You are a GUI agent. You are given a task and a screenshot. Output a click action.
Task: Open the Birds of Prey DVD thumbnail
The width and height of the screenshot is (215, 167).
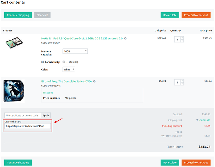click(x=14, y=91)
